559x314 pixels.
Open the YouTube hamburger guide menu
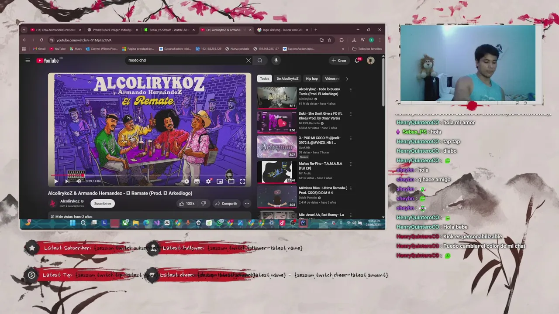(28, 61)
